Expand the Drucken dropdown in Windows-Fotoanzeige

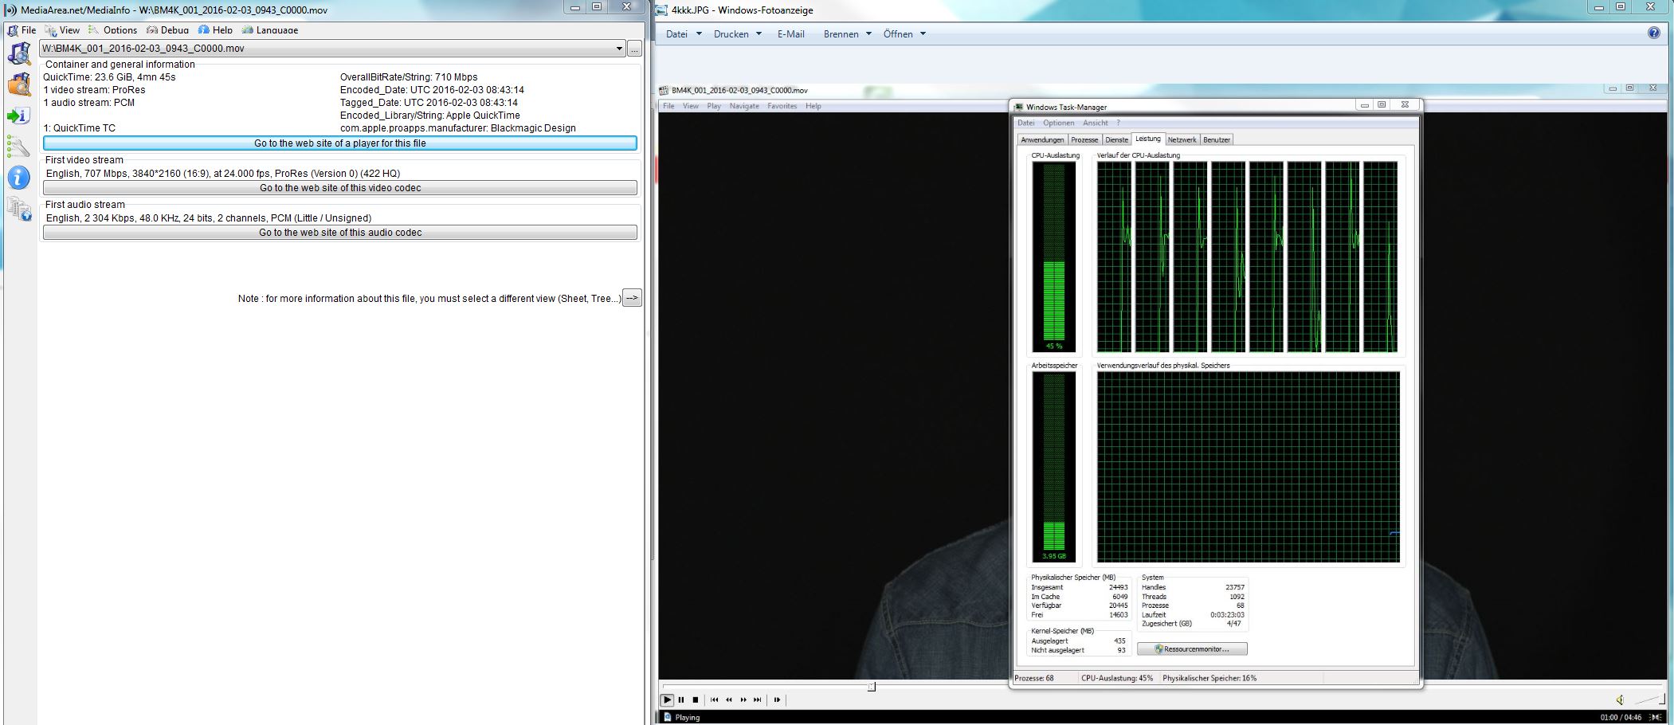point(759,34)
